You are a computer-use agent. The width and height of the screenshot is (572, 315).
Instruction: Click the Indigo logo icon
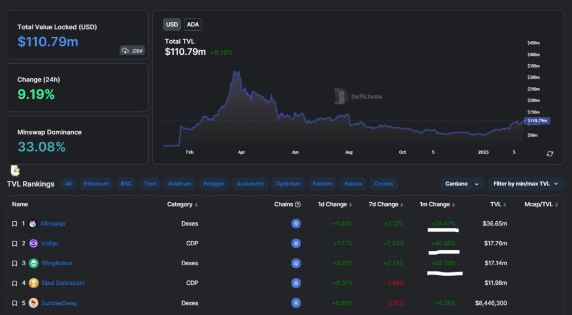click(x=34, y=243)
